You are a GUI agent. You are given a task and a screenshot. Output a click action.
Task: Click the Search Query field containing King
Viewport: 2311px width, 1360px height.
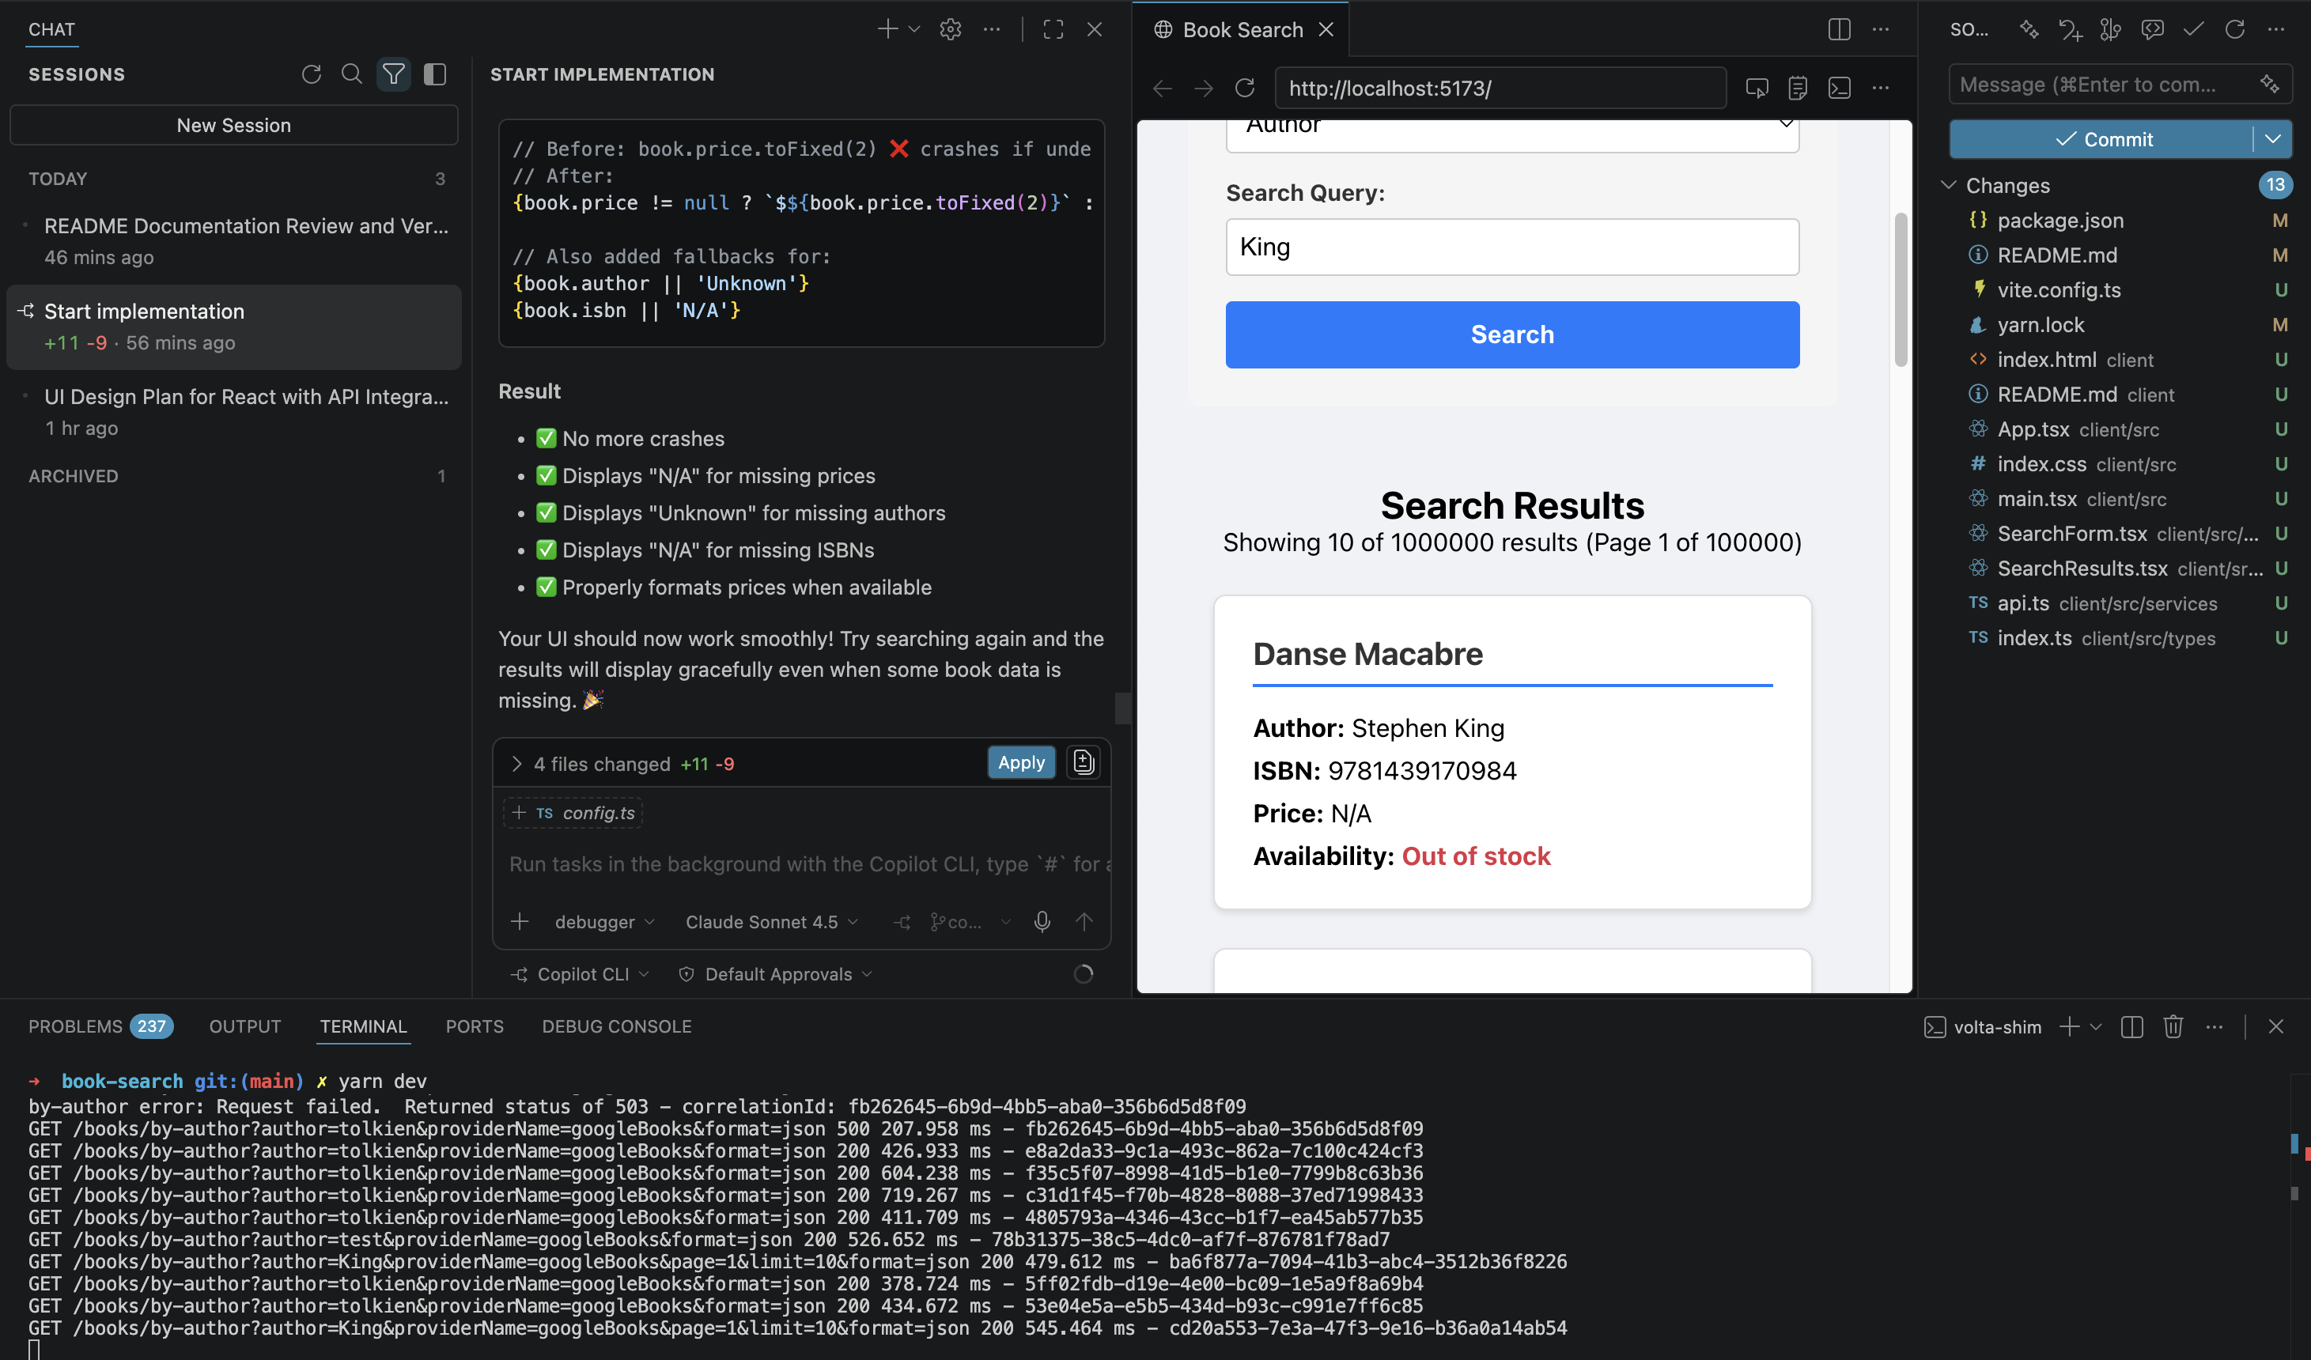1512,247
